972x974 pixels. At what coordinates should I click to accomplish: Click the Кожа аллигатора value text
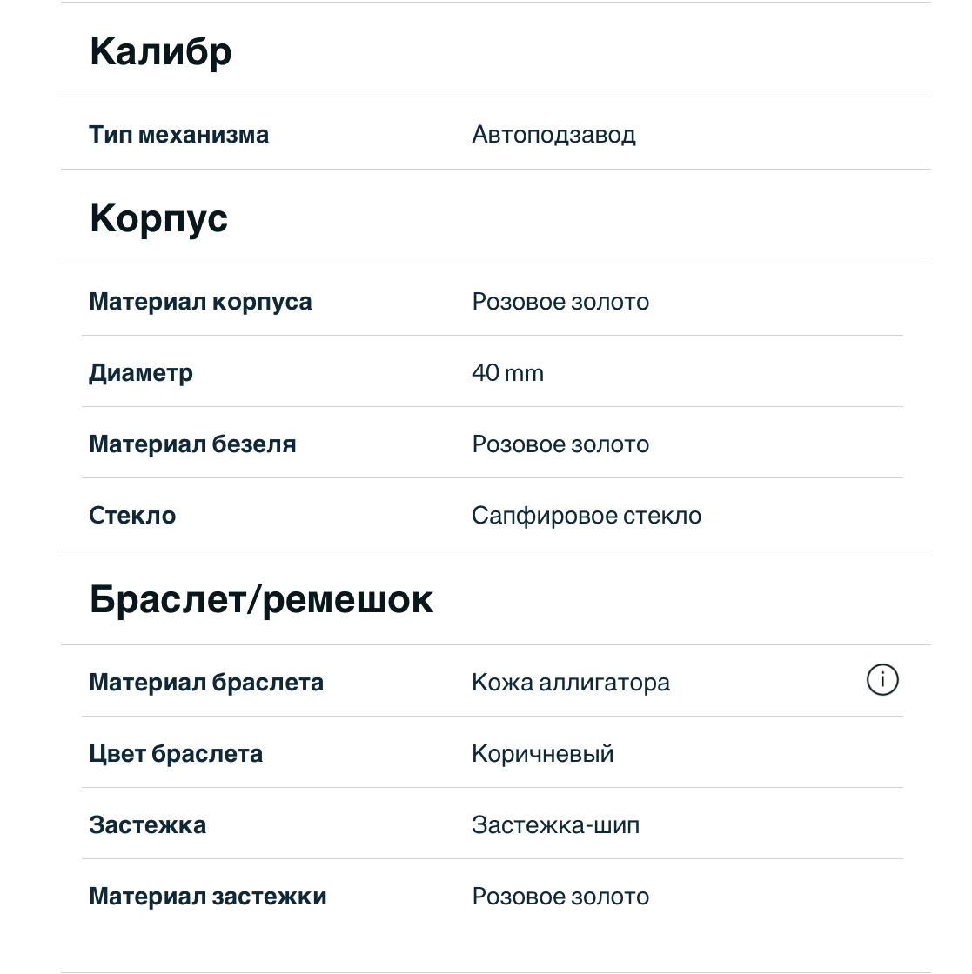(x=571, y=683)
